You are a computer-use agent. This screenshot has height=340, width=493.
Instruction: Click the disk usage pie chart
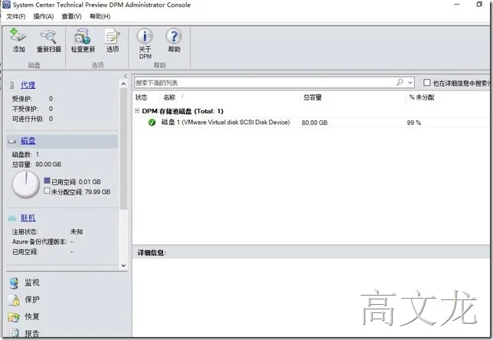click(x=26, y=185)
